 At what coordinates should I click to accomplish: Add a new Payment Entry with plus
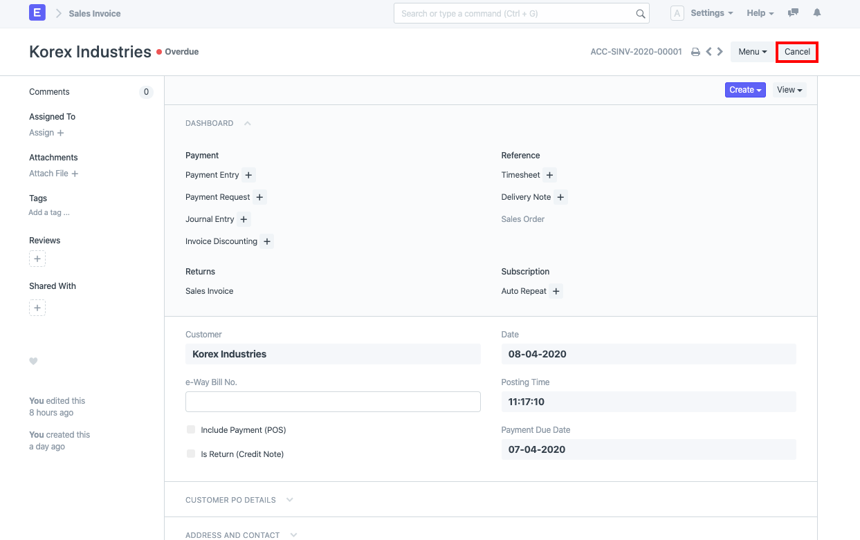[248, 176]
